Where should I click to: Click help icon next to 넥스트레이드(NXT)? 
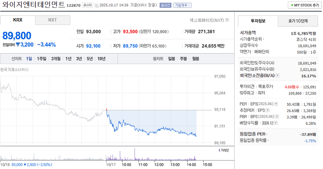pyautogui.click(x=227, y=20)
